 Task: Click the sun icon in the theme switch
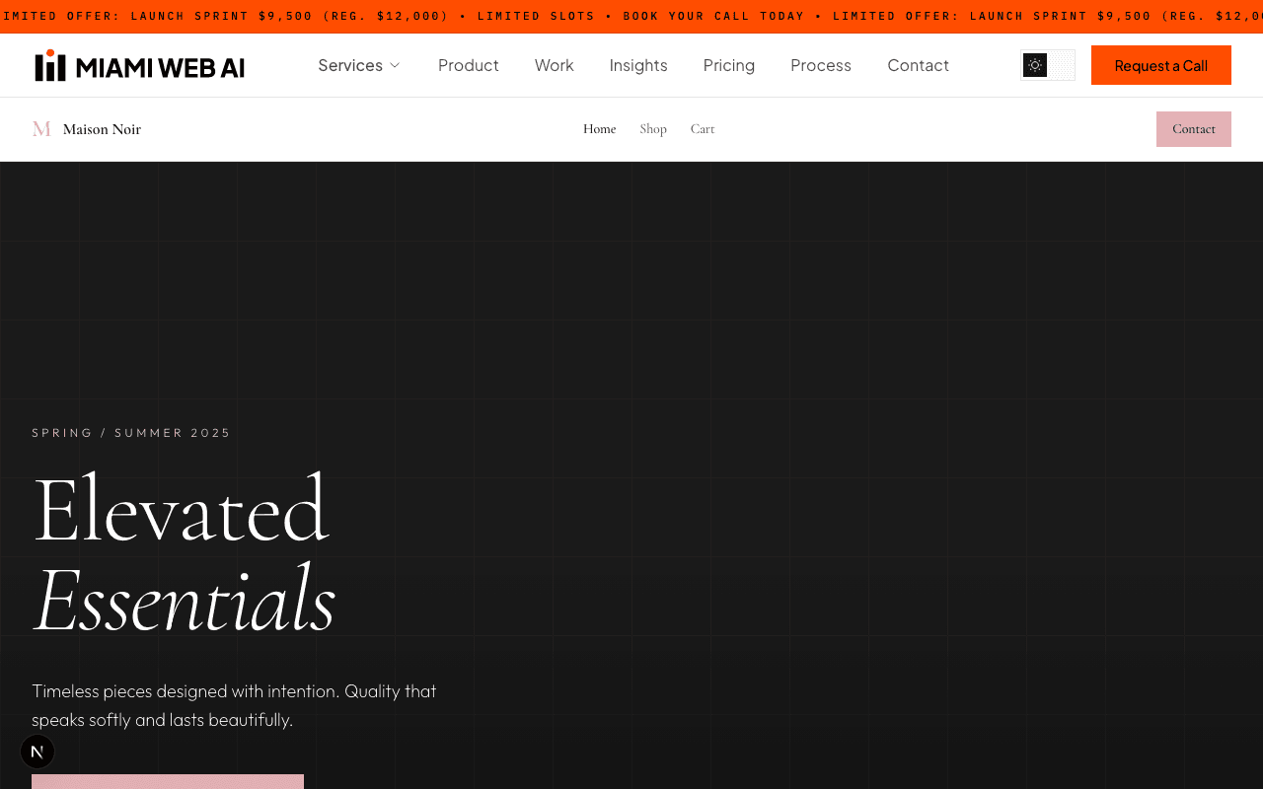coord(1035,66)
